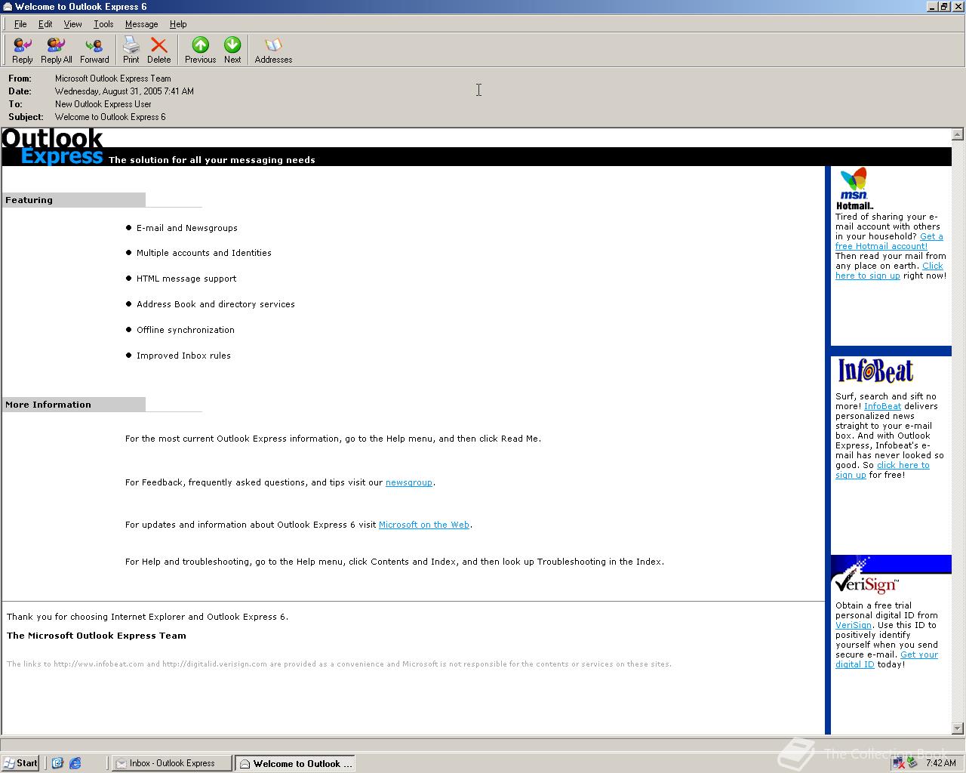Click the 'Address Book and directory services' text
Screen dimensions: 966x773
click(216, 304)
